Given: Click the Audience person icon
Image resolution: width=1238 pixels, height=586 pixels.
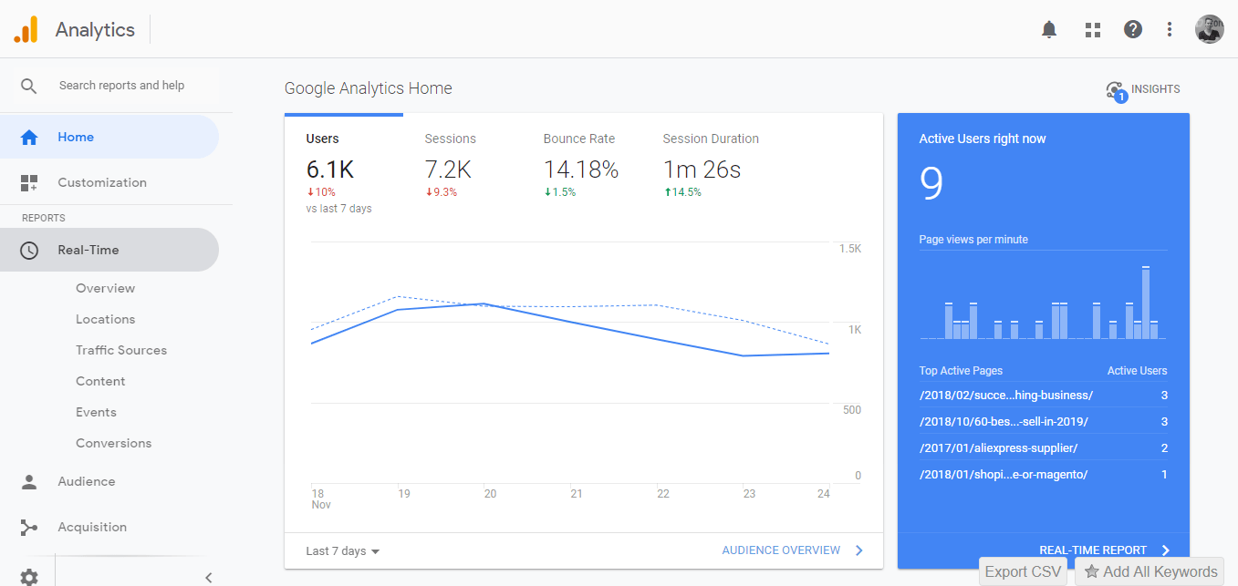Looking at the screenshot, I should (29, 482).
